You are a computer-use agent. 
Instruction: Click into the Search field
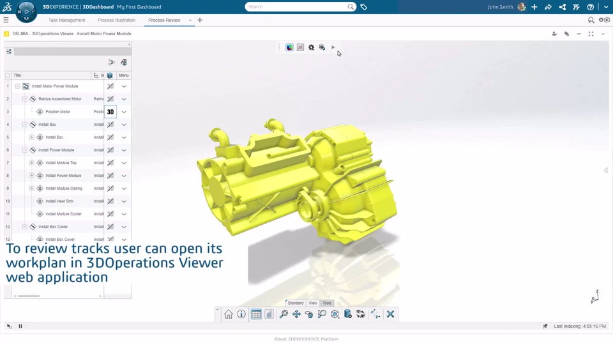[297, 6]
